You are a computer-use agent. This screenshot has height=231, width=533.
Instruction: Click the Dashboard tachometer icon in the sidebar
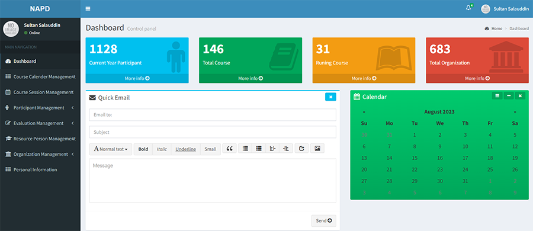8,61
